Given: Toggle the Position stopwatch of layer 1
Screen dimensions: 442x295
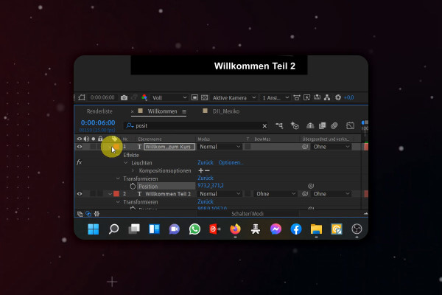Looking at the screenshot, I should pos(133,187).
